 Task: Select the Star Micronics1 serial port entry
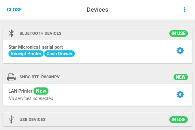coord(97,51)
